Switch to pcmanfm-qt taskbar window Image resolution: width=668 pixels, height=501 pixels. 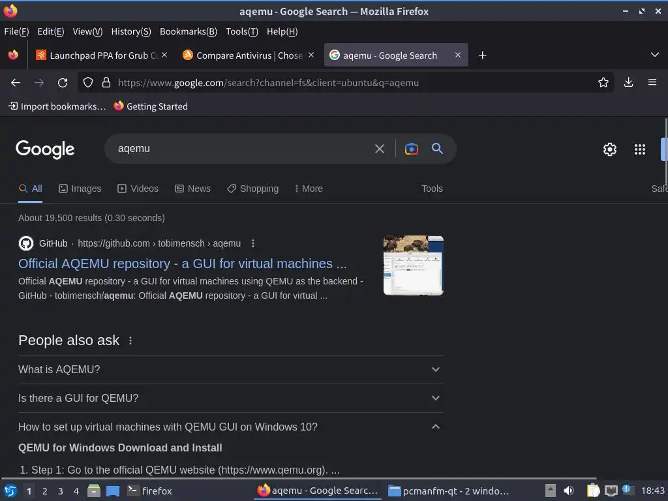(x=449, y=491)
